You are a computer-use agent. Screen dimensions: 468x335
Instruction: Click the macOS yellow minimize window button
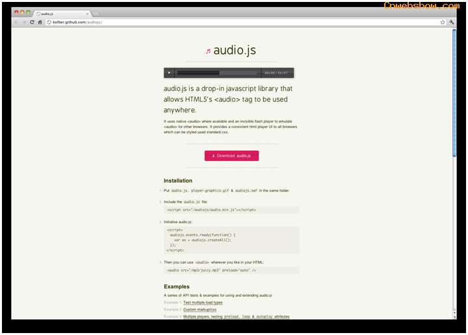pyautogui.click(x=22, y=12)
